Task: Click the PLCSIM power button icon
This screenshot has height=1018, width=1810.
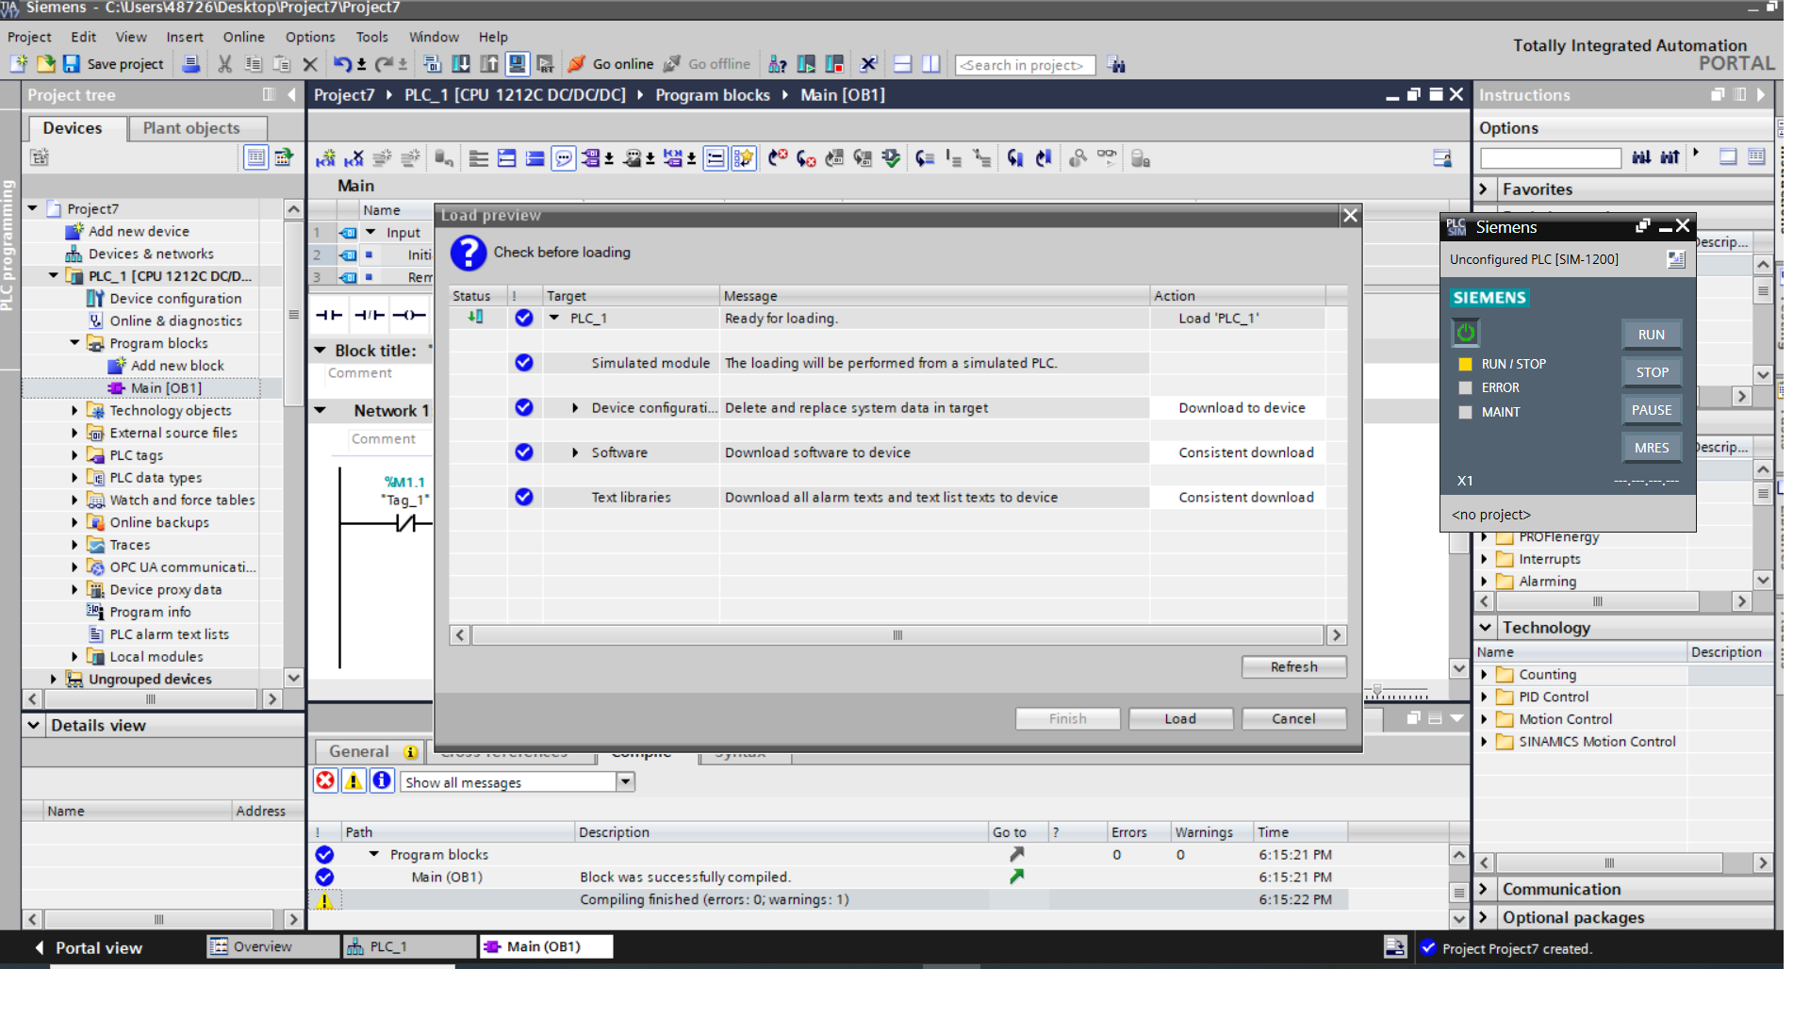Action: (x=1466, y=333)
